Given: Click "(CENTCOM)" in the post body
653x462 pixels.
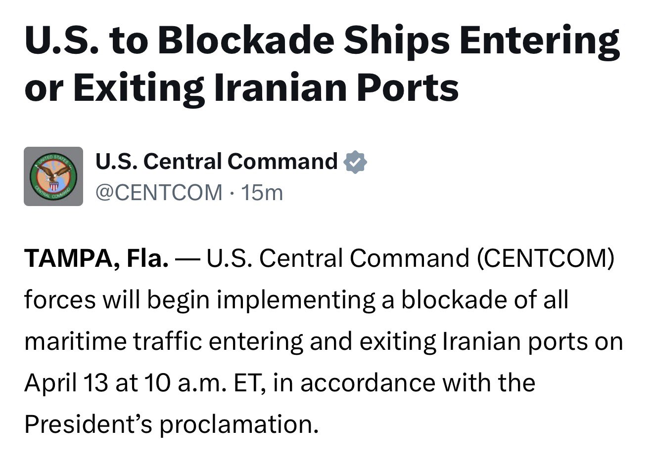Looking at the screenshot, I should (545, 258).
